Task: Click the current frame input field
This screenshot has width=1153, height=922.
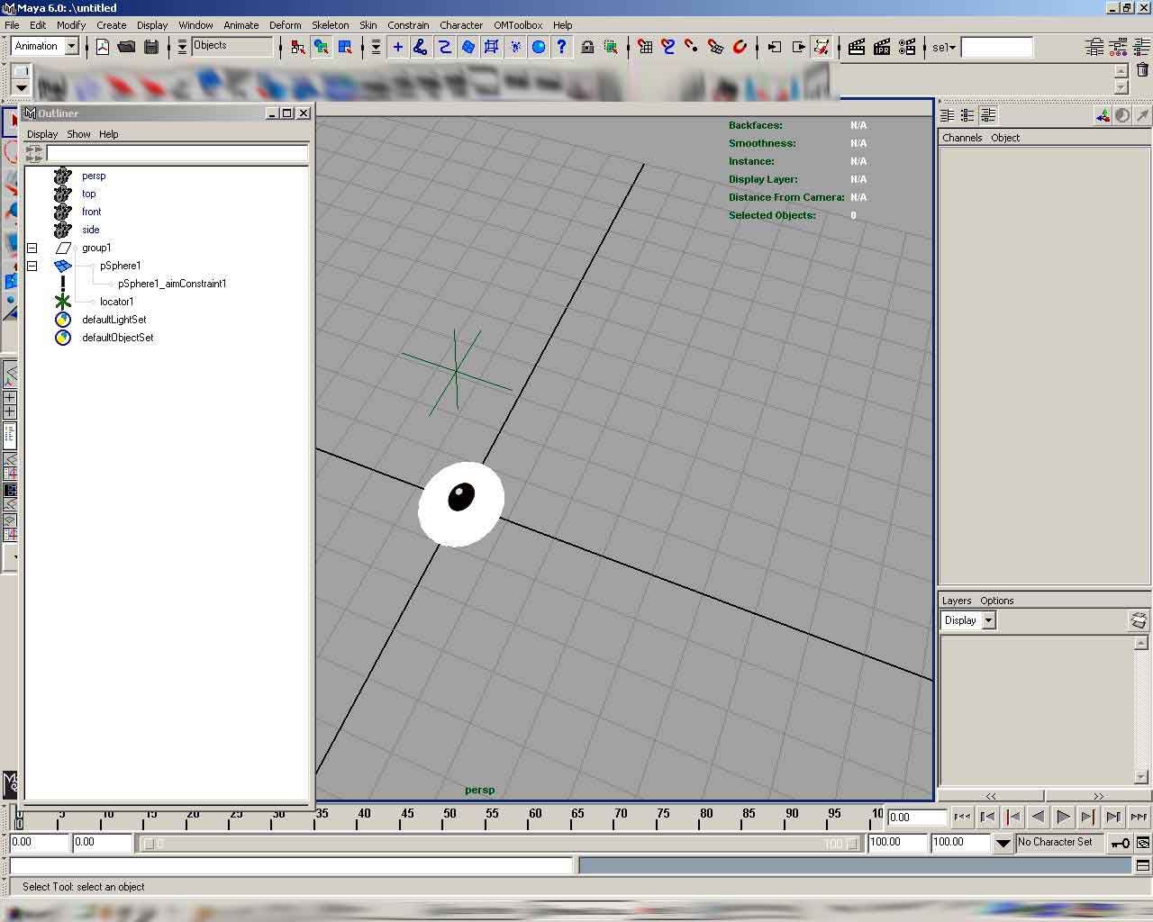Action: (x=916, y=818)
